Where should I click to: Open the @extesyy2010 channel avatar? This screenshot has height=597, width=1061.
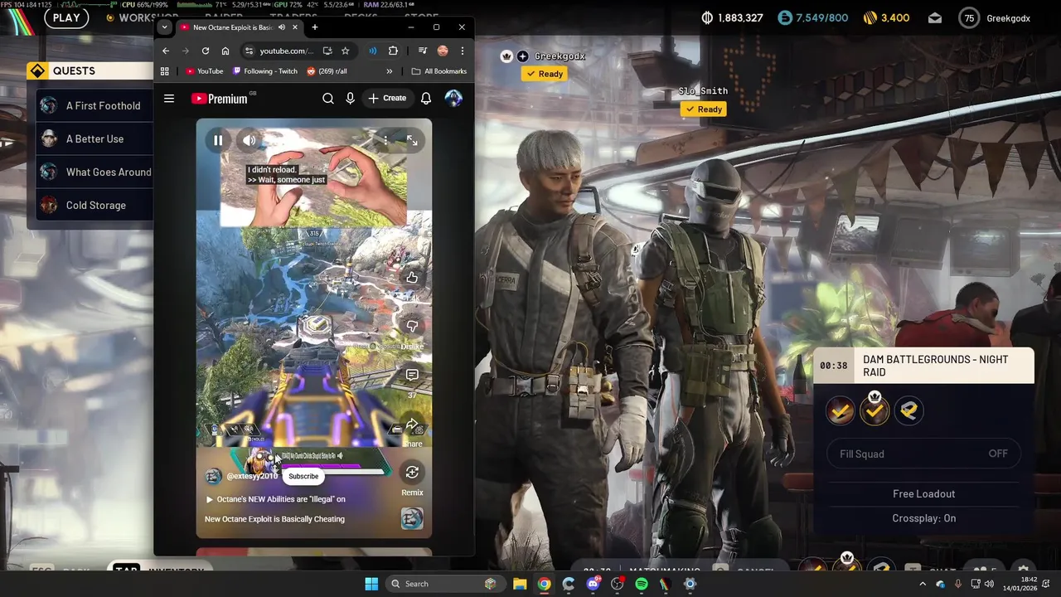pyautogui.click(x=213, y=476)
